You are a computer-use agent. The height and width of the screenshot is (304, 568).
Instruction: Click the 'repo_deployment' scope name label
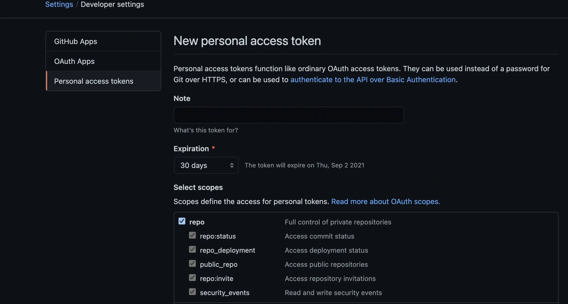[x=227, y=251]
